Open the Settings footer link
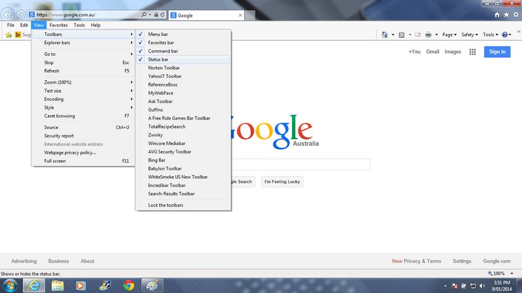This screenshot has width=522, height=293. 462,261
